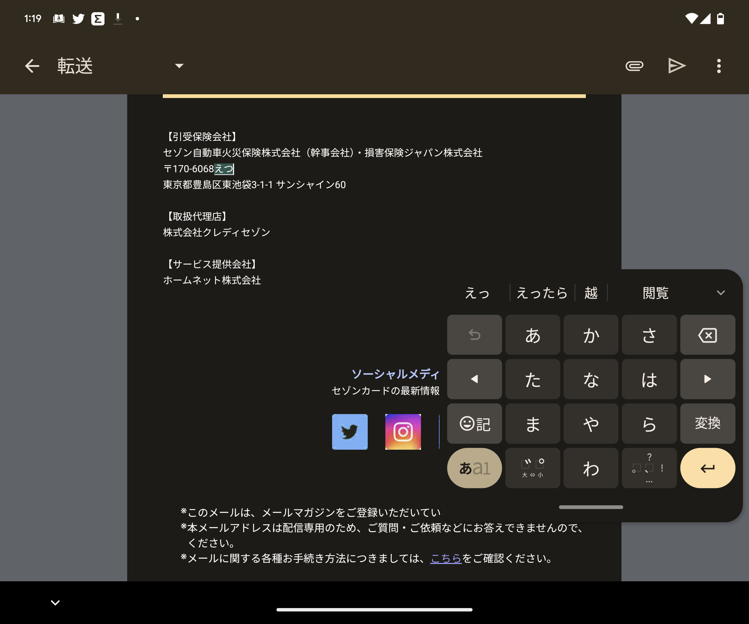Image resolution: width=749 pixels, height=624 pixels.
Task: Choose the えったら suggestion candidate
Action: pos(542,293)
